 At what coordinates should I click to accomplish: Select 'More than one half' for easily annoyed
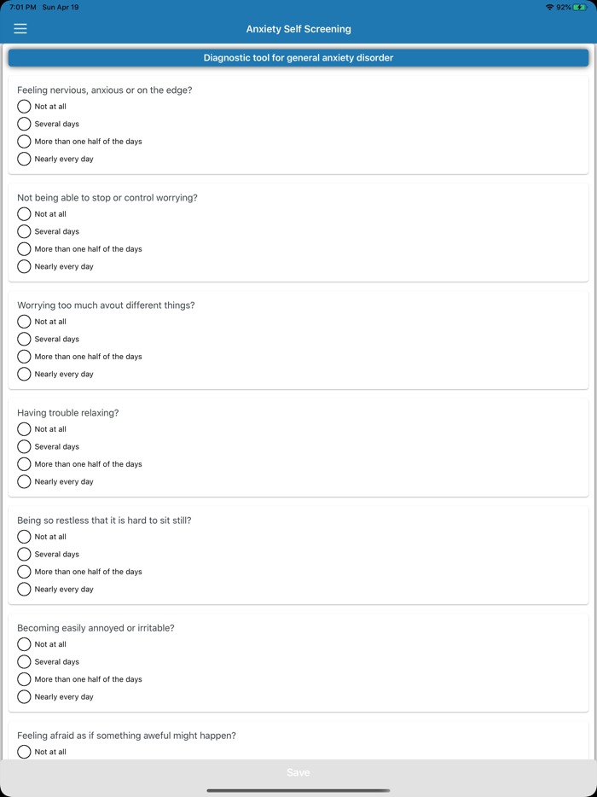pos(24,679)
